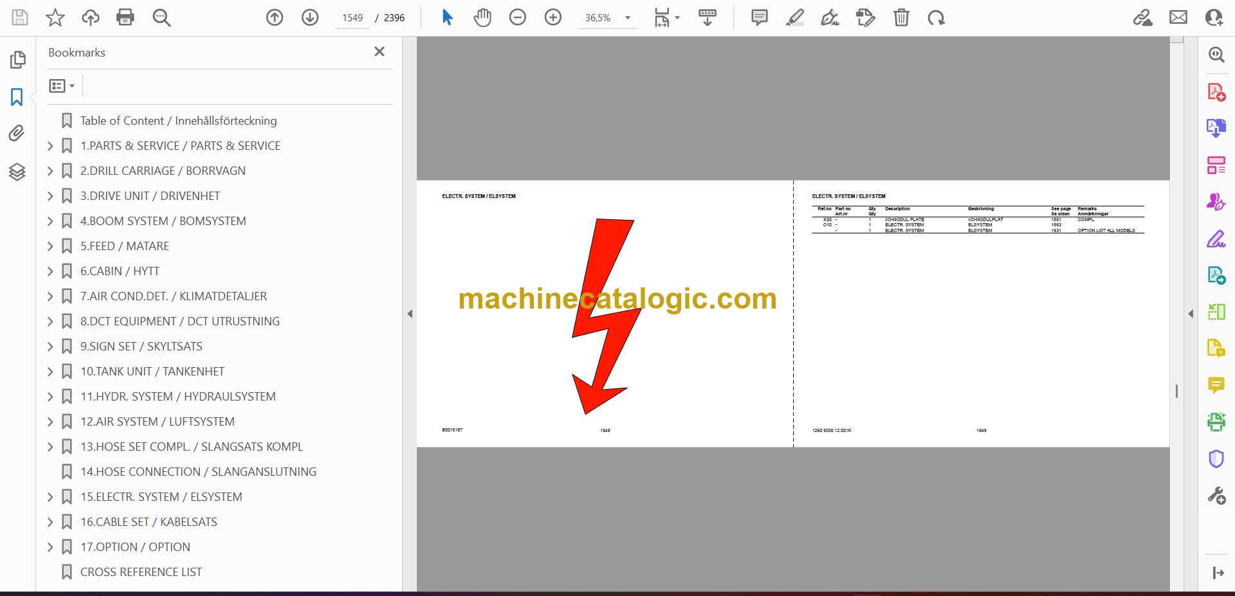The height and width of the screenshot is (596, 1235).
Task: Open the sign document tool
Action: point(830,17)
